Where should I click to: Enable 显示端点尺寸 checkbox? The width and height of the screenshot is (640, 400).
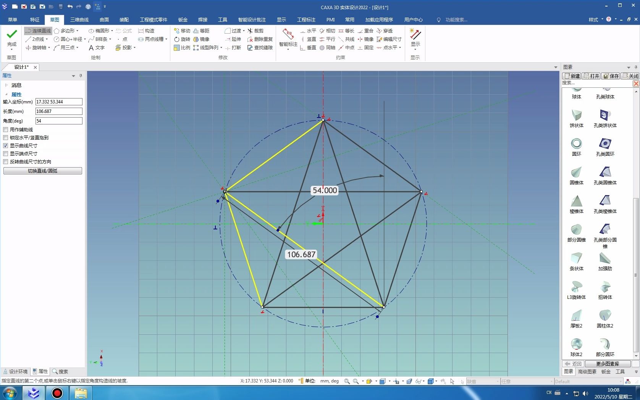[x=6, y=153]
